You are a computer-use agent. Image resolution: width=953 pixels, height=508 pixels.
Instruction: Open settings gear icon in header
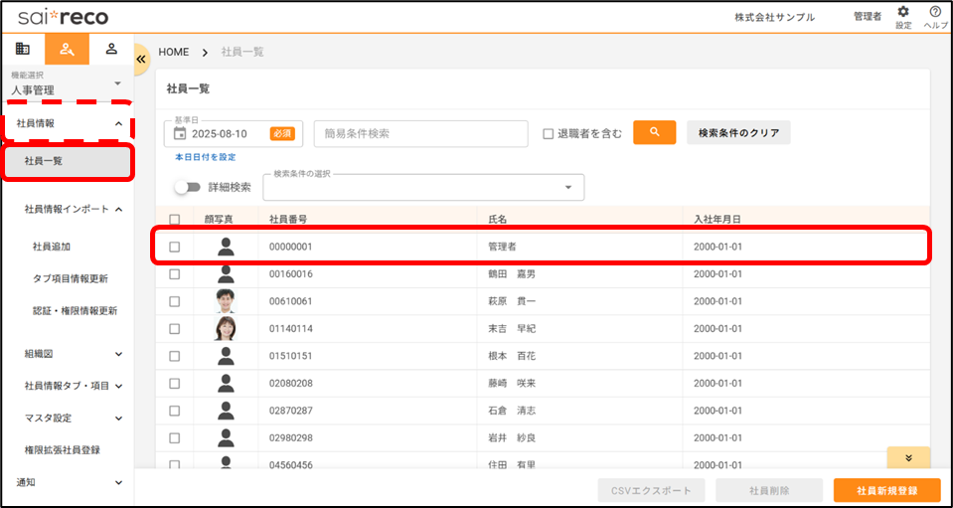click(x=902, y=13)
